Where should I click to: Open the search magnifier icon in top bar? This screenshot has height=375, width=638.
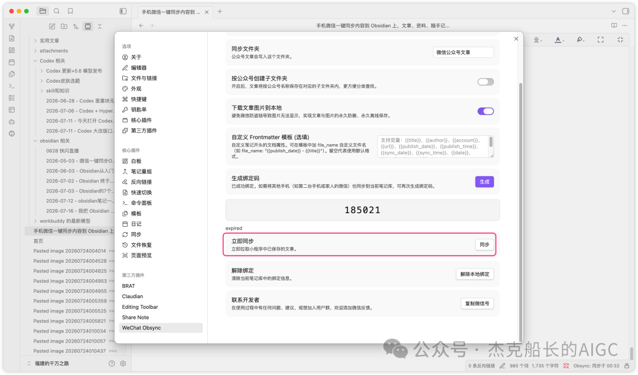(x=57, y=11)
